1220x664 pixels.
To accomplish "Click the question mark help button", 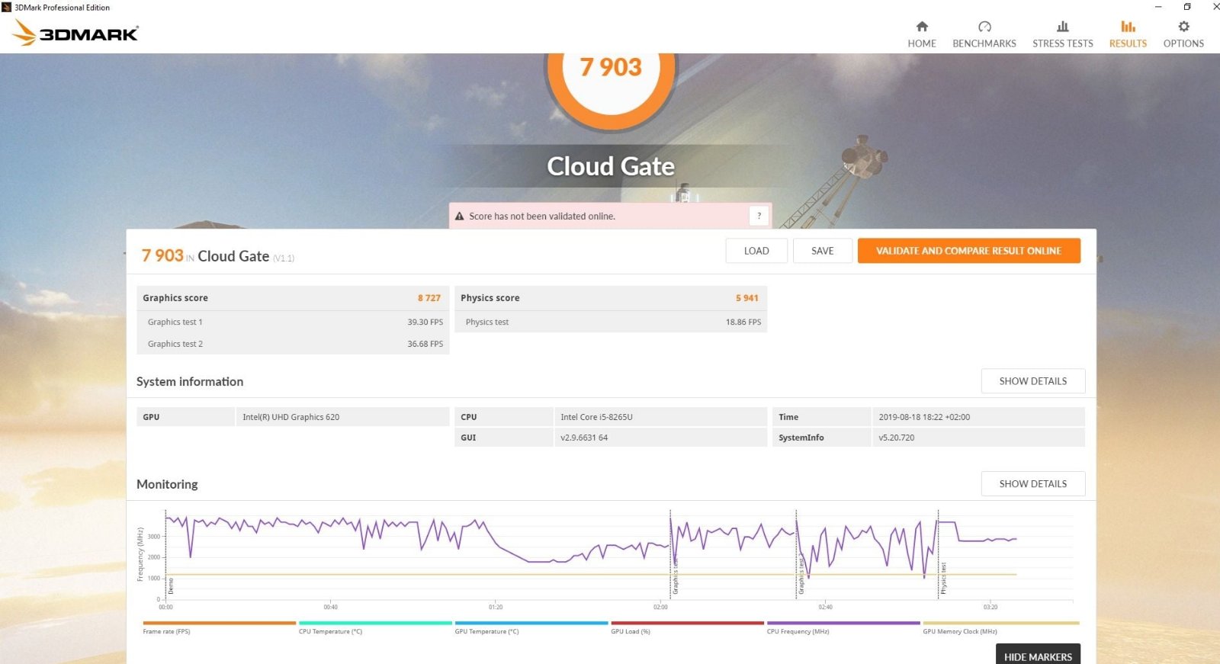I will coord(759,216).
